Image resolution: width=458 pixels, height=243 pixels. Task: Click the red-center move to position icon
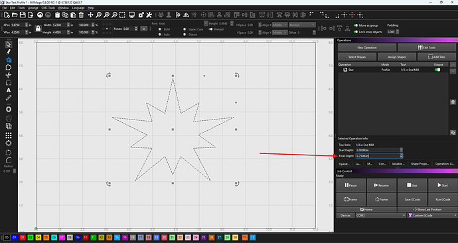352,15
